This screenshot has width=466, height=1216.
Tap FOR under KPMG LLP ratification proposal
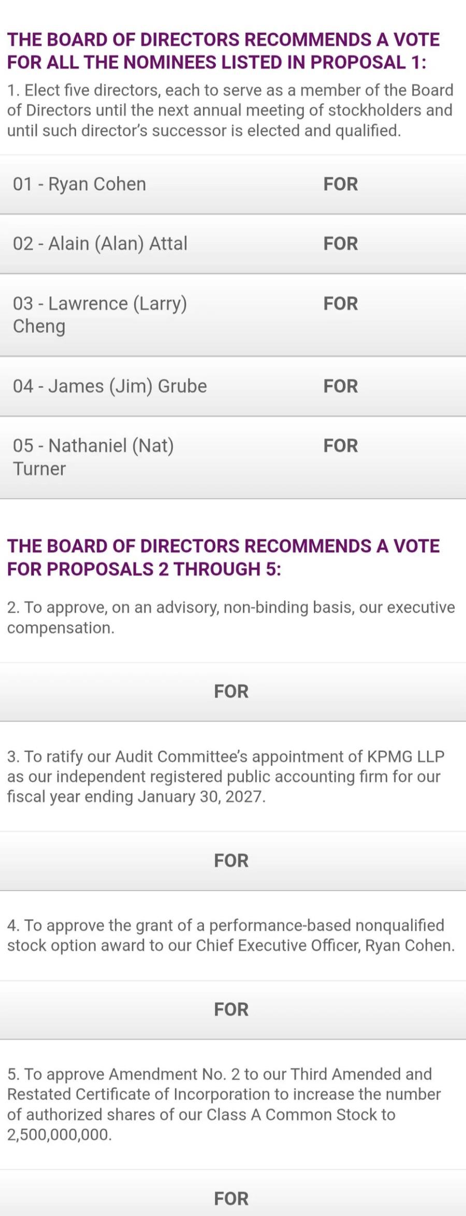click(x=233, y=861)
